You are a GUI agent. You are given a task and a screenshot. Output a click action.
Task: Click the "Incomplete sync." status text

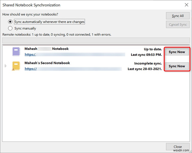pos(148,63)
